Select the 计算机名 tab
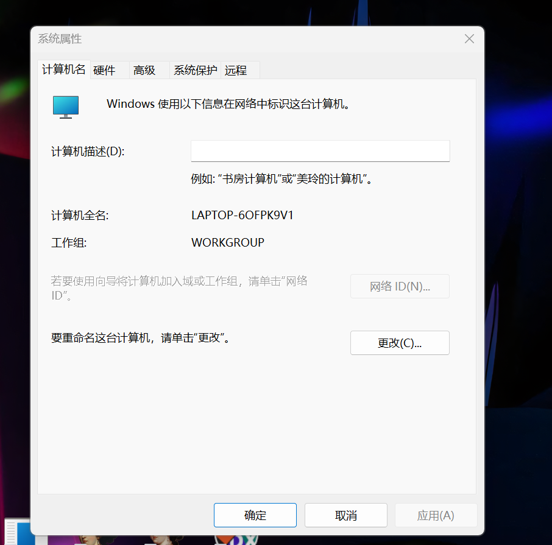552x545 pixels. click(x=63, y=69)
